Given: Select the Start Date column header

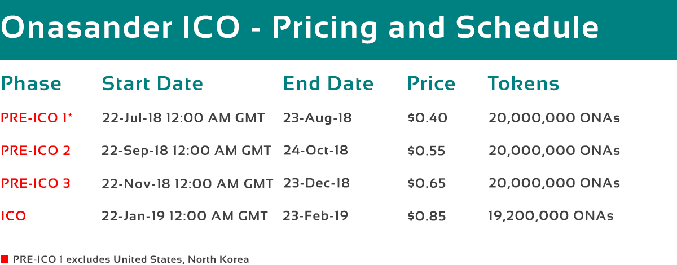Looking at the screenshot, I should pos(152,84).
